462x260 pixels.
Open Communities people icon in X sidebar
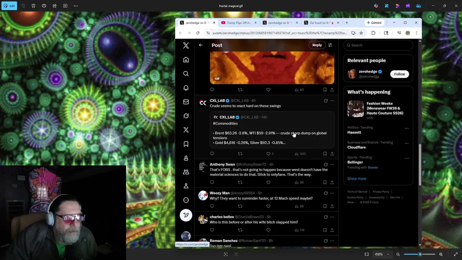(186, 172)
